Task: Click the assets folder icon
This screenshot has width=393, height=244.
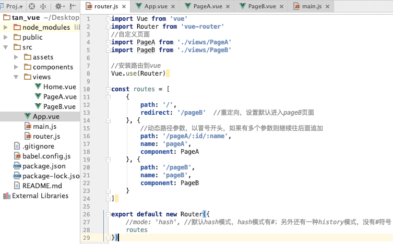Action: tap(28, 57)
